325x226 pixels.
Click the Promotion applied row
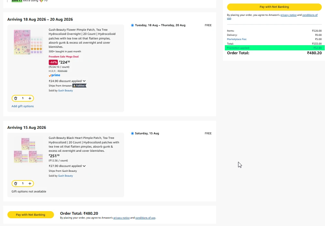(274, 48)
